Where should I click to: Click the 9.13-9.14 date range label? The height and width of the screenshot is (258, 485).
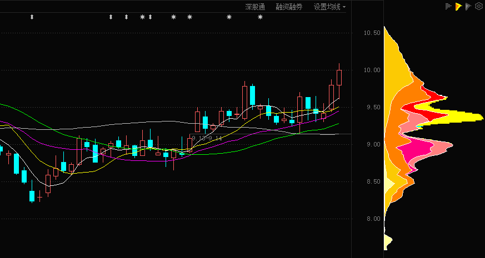[x=207, y=138]
